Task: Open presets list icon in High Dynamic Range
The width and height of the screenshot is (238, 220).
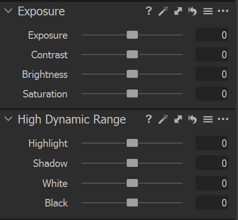Action: (208, 119)
